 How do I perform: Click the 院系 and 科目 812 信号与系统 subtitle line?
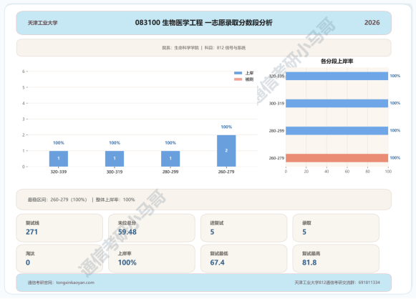[204, 48]
